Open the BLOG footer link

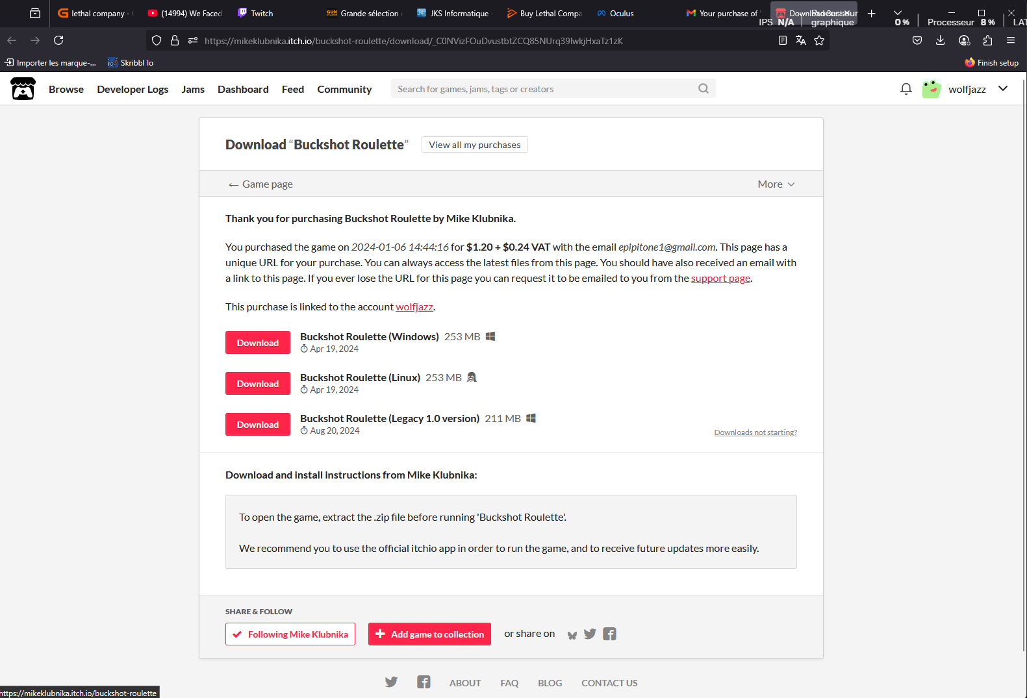pyautogui.click(x=550, y=683)
